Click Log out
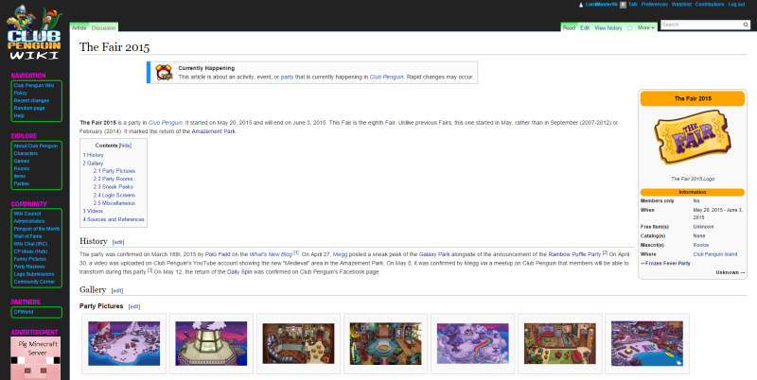Screen dimensions: 757x380 (737, 5)
